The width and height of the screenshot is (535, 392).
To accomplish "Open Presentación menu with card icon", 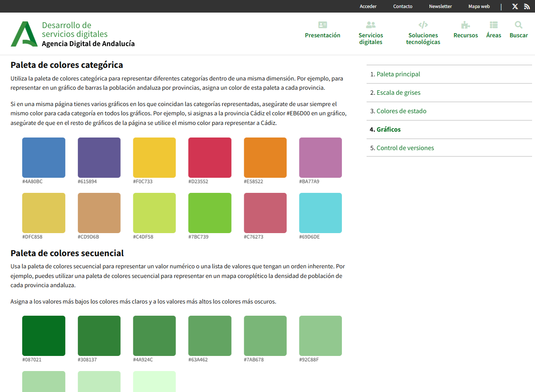I will pyautogui.click(x=323, y=30).
